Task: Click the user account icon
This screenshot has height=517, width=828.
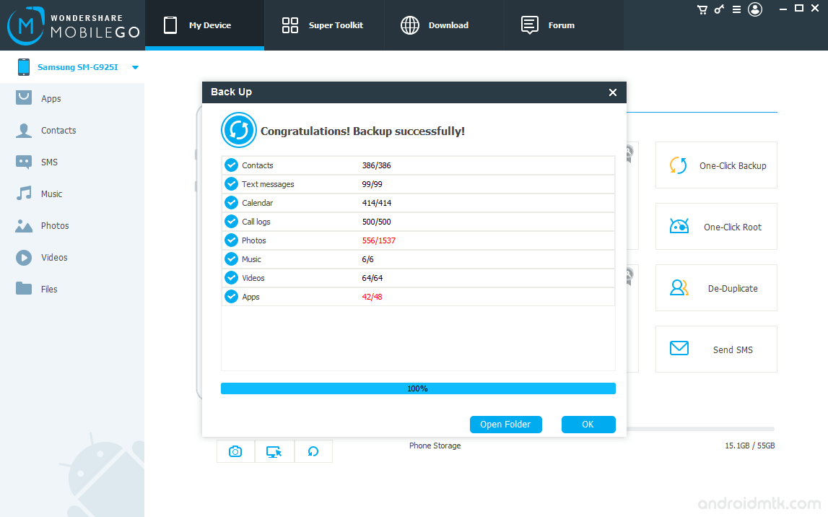Action: click(x=755, y=9)
